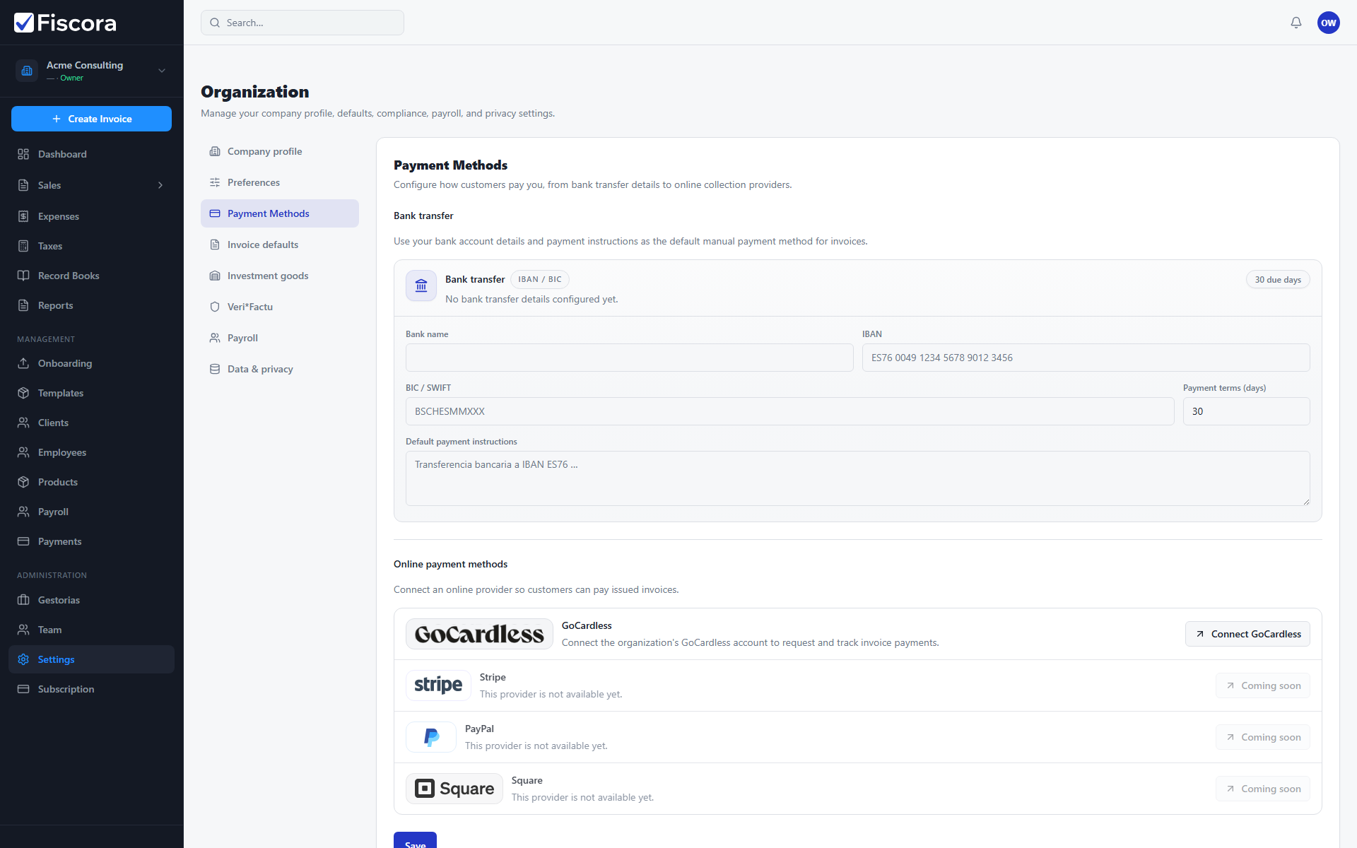The height and width of the screenshot is (848, 1357).
Task: Click Stripe's Coming soon button
Action: [x=1262, y=685]
